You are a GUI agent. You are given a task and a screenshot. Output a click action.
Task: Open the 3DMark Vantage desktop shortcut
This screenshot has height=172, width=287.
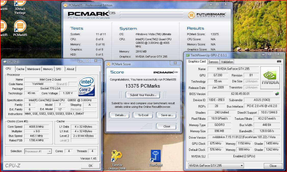tap(20, 7)
